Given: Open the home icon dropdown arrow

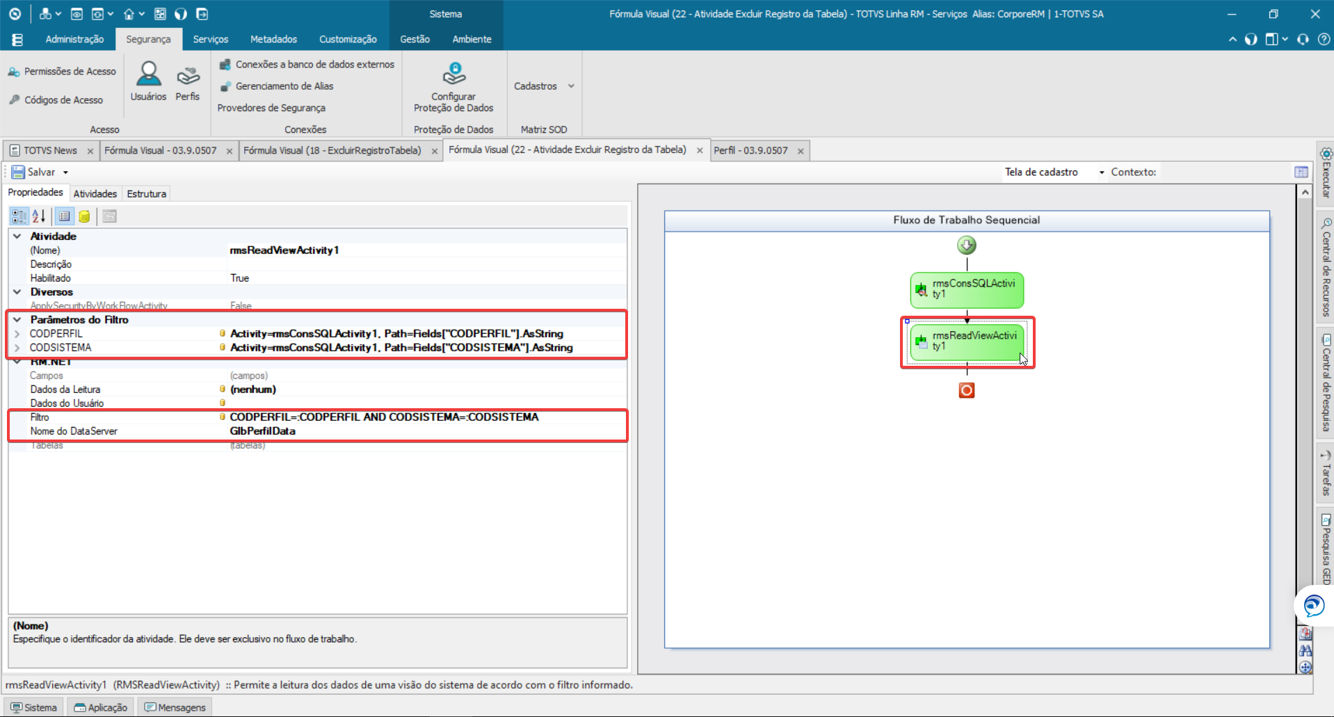Looking at the screenshot, I should 142,14.
